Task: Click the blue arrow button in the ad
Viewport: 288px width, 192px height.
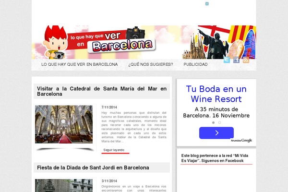Action: (216, 133)
